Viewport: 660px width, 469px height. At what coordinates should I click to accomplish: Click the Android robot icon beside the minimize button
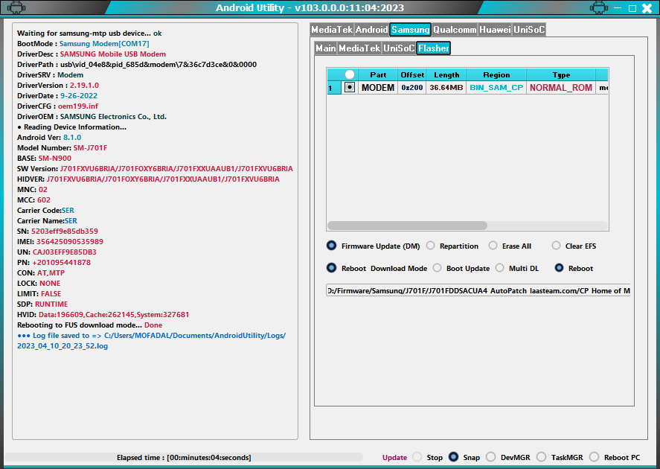pyautogui.click(x=598, y=7)
